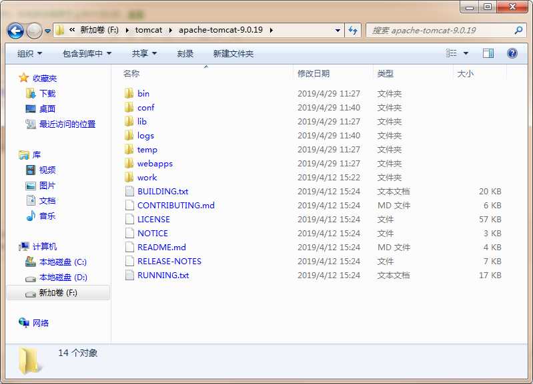The width and height of the screenshot is (533, 384).
Task: Select the LICENSE file icon
Action: [129, 219]
